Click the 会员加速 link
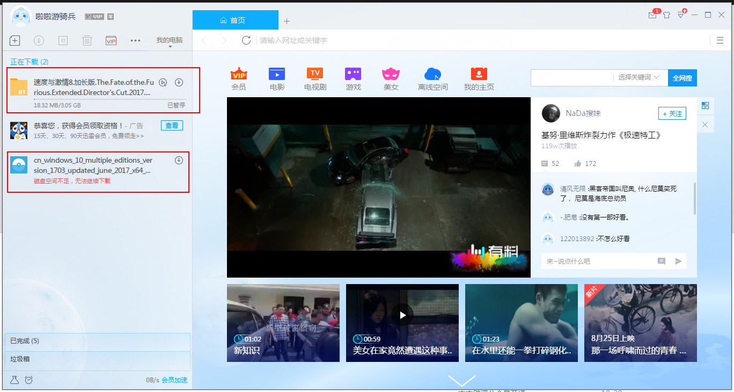734x392 pixels. pyautogui.click(x=175, y=380)
